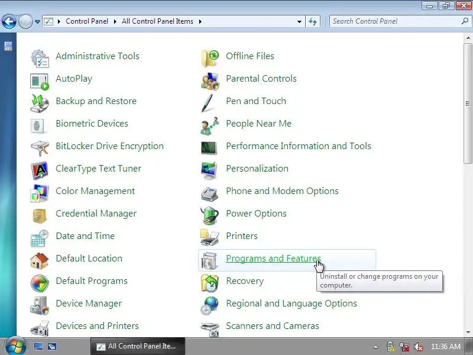
Task: Open the Programs and Features link
Action: tap(273, 259)
